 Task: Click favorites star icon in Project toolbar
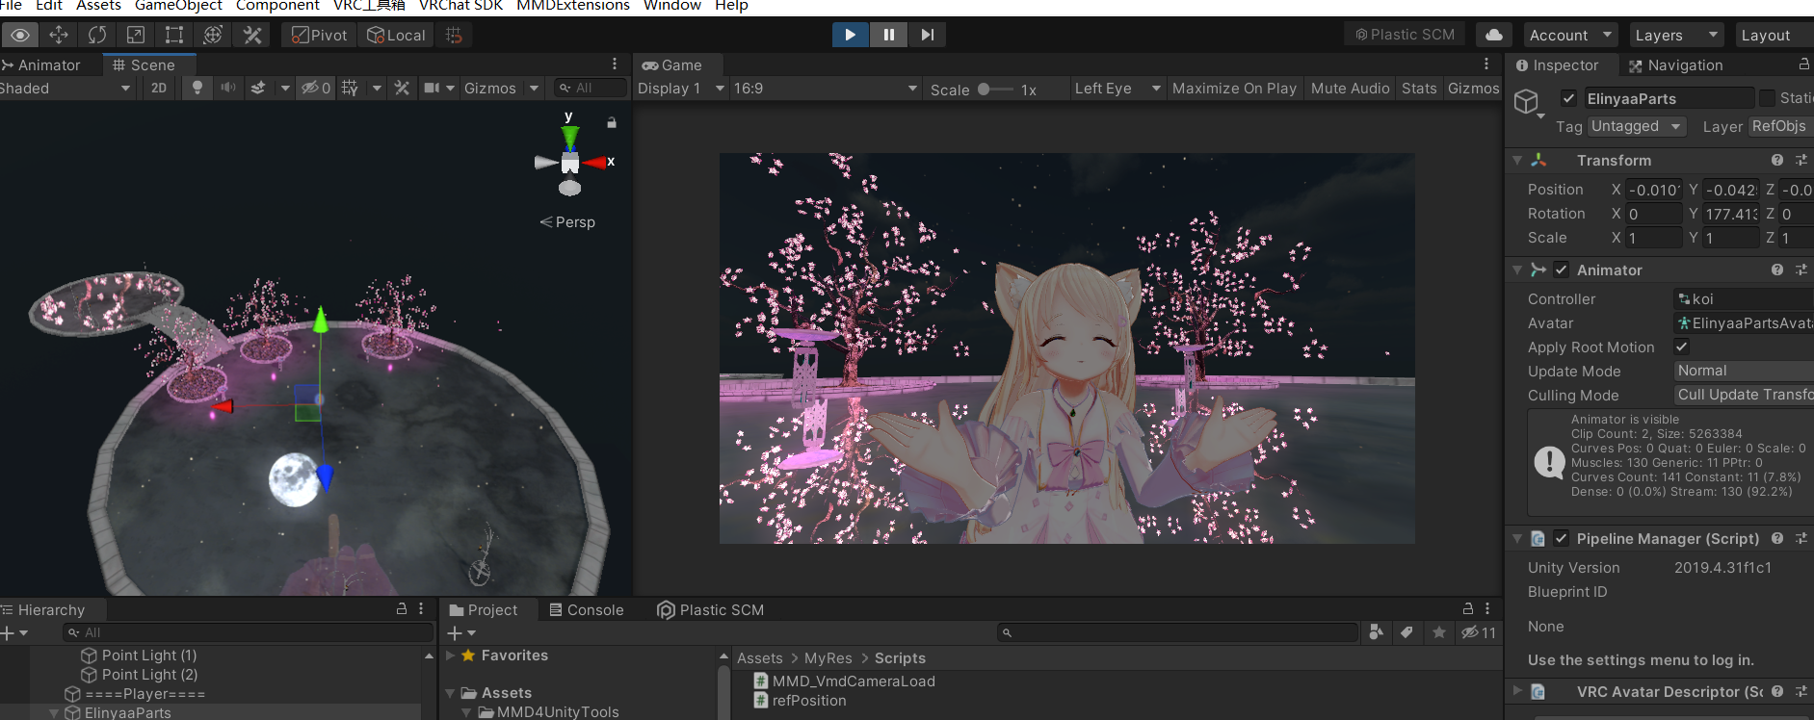pyautogui.click(x=1438, y=631)
